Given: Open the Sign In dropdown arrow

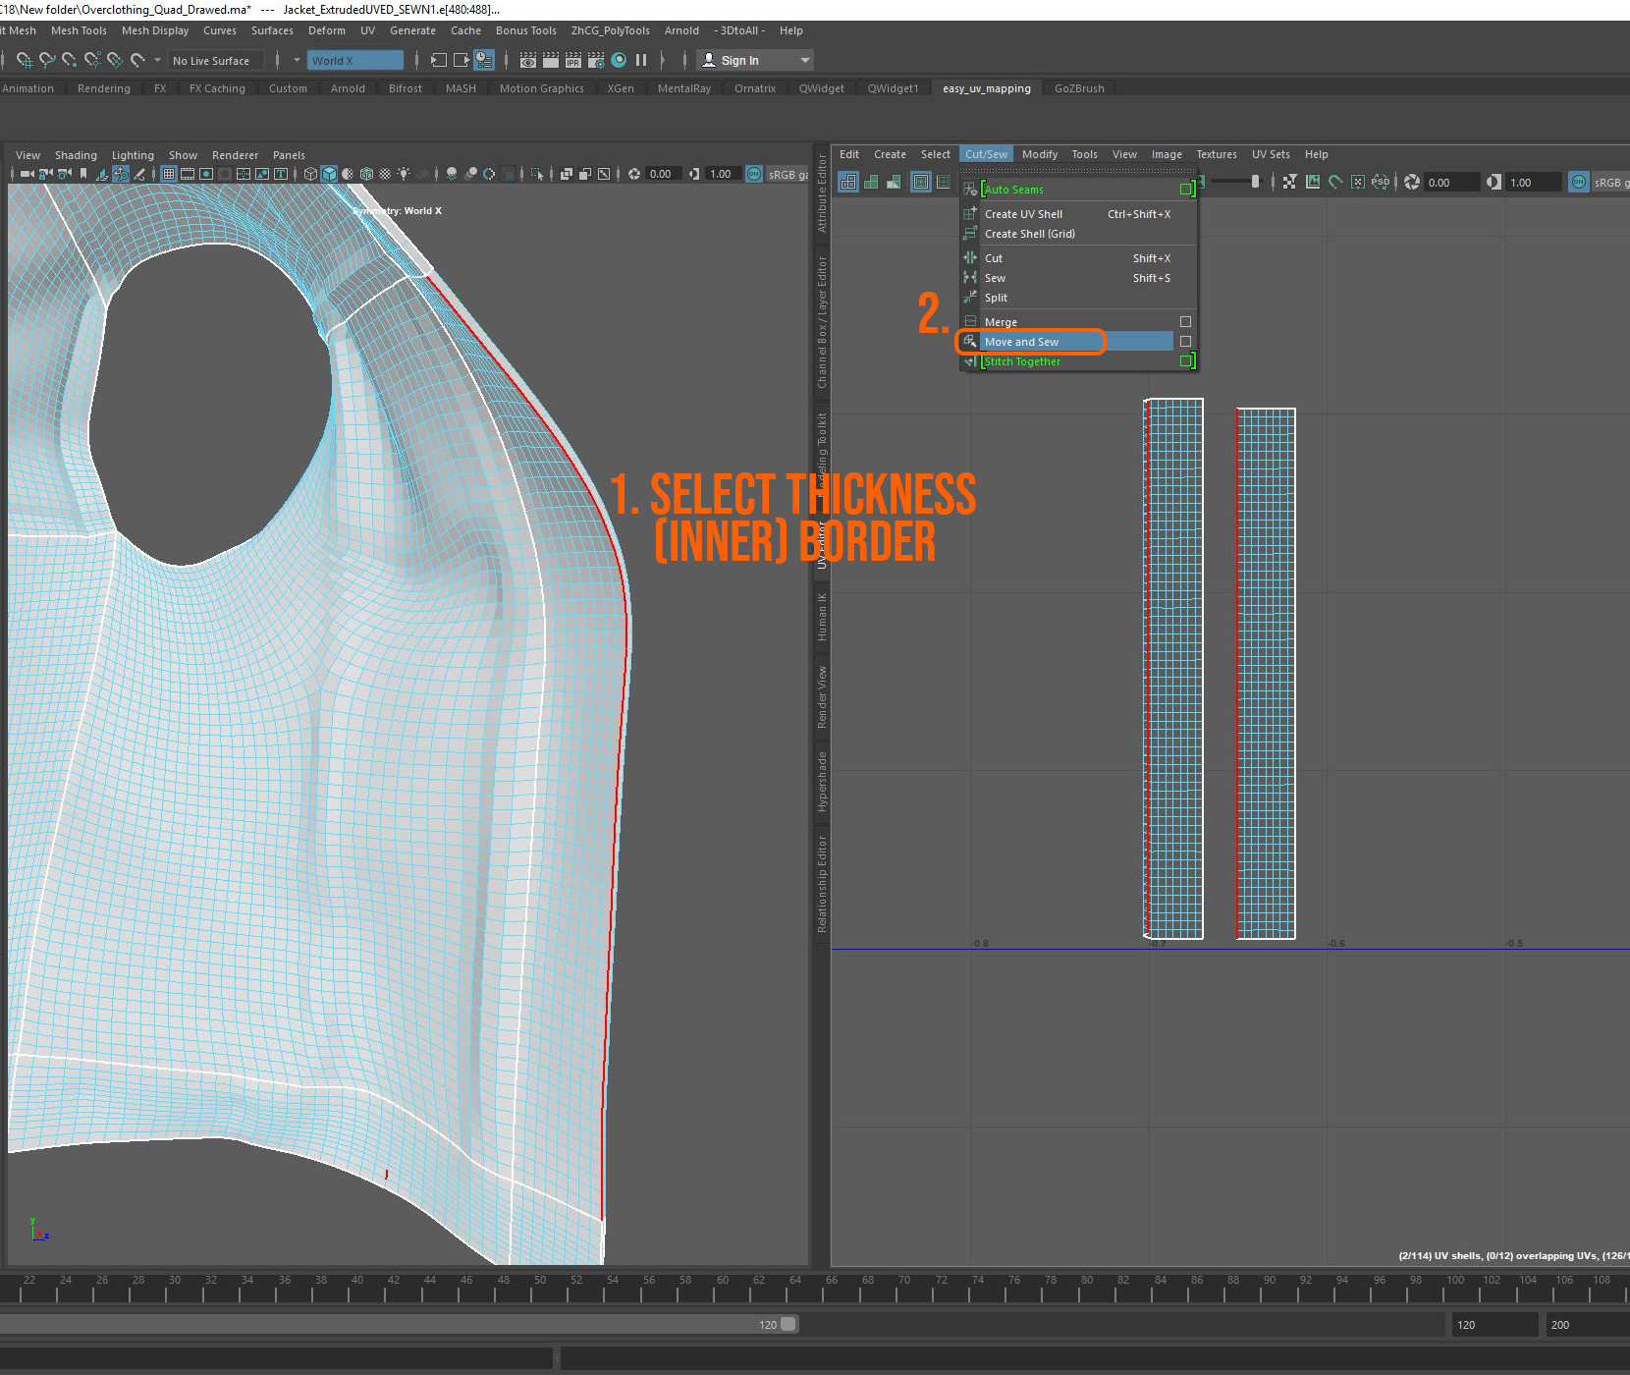Looking at the screenshot, I should pyautogui.click(x=803, y=60).
